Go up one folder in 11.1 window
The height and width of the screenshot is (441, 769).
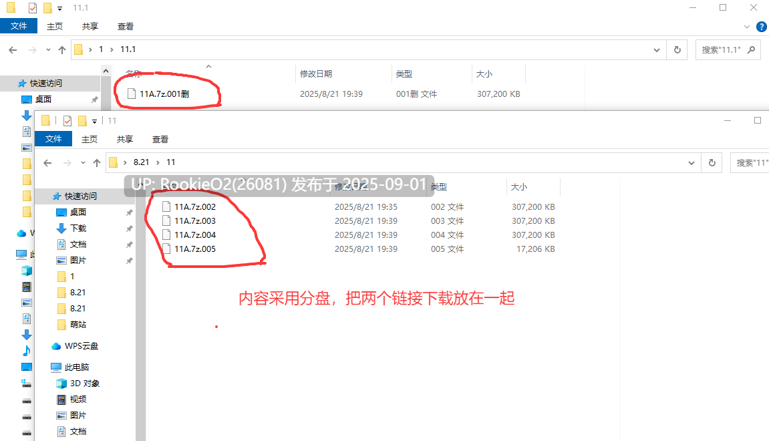(x=61, y=49)
